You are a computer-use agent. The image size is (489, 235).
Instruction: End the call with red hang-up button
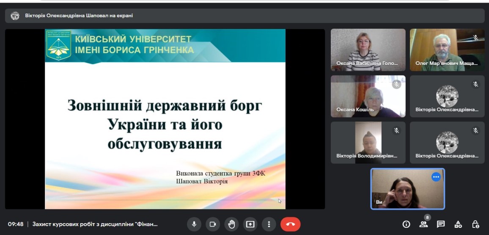point(290,224)
